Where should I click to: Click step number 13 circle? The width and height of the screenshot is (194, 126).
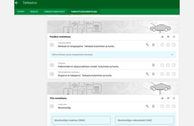(52, 65)
